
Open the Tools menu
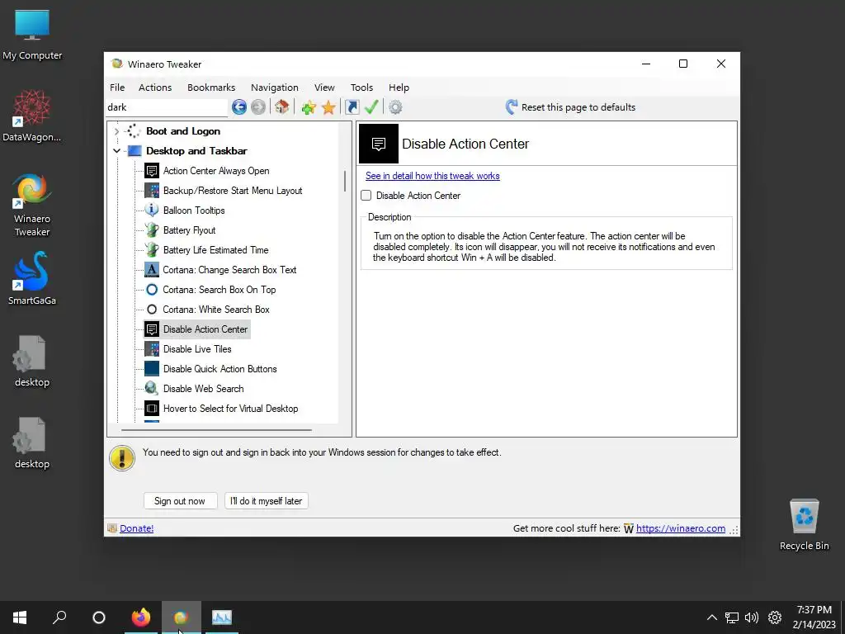(361, 88)
